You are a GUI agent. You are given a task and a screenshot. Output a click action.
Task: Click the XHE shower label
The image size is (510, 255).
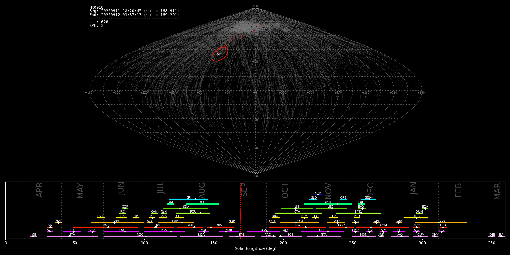point(492,235)
